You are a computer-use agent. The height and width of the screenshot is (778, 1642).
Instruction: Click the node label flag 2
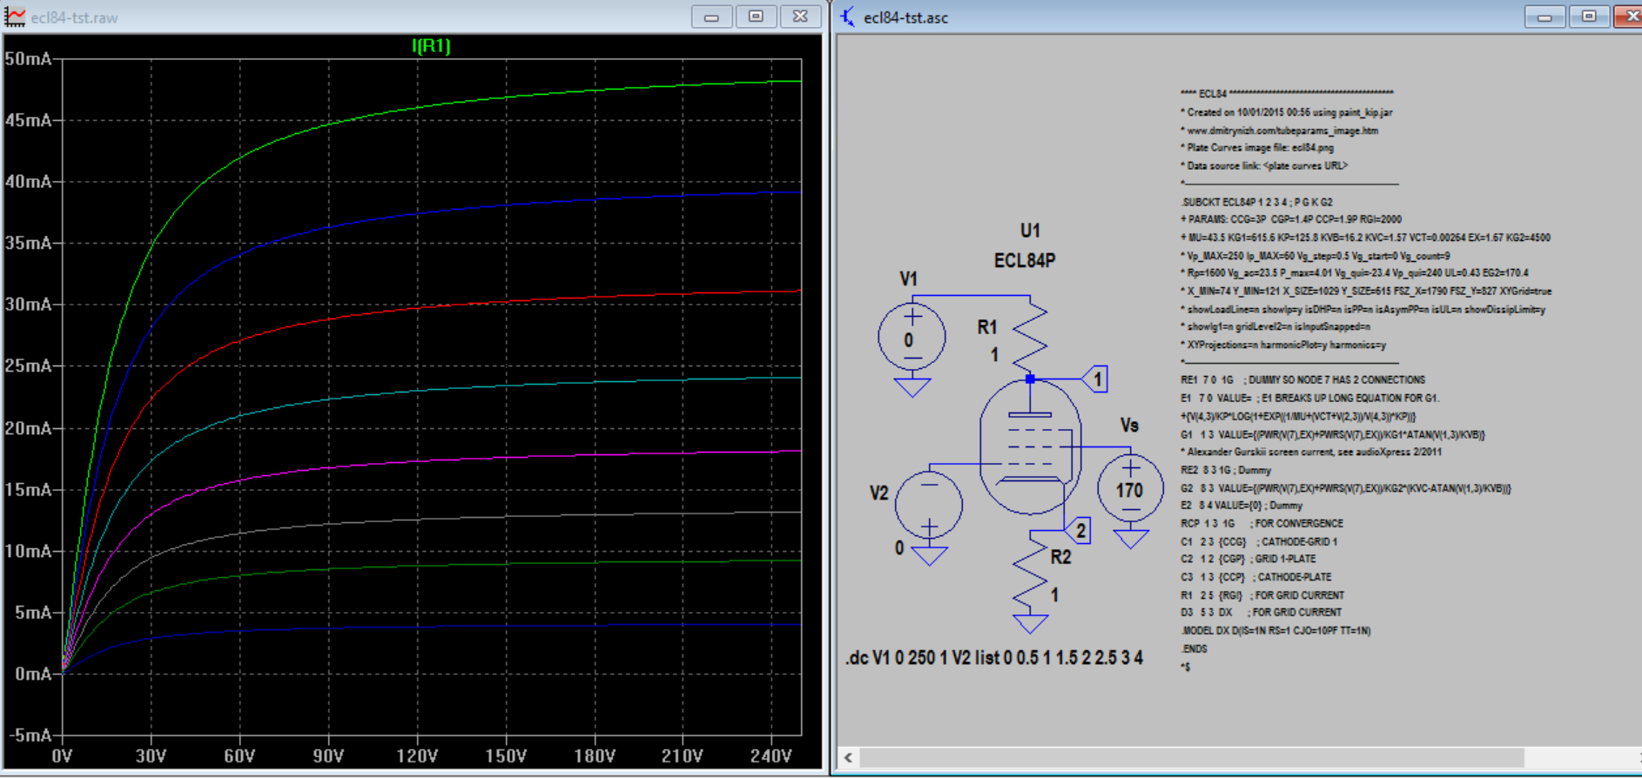tap(1079, 530)
